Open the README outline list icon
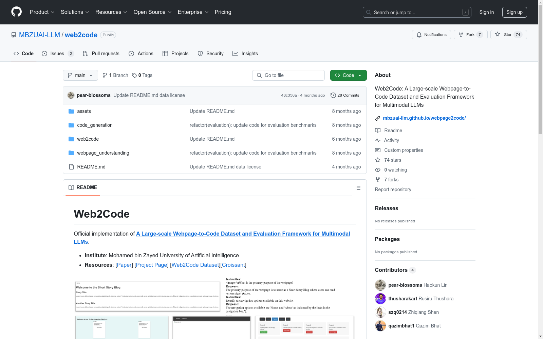The height and width of the screenshot is (339, 543). [358, 187]
